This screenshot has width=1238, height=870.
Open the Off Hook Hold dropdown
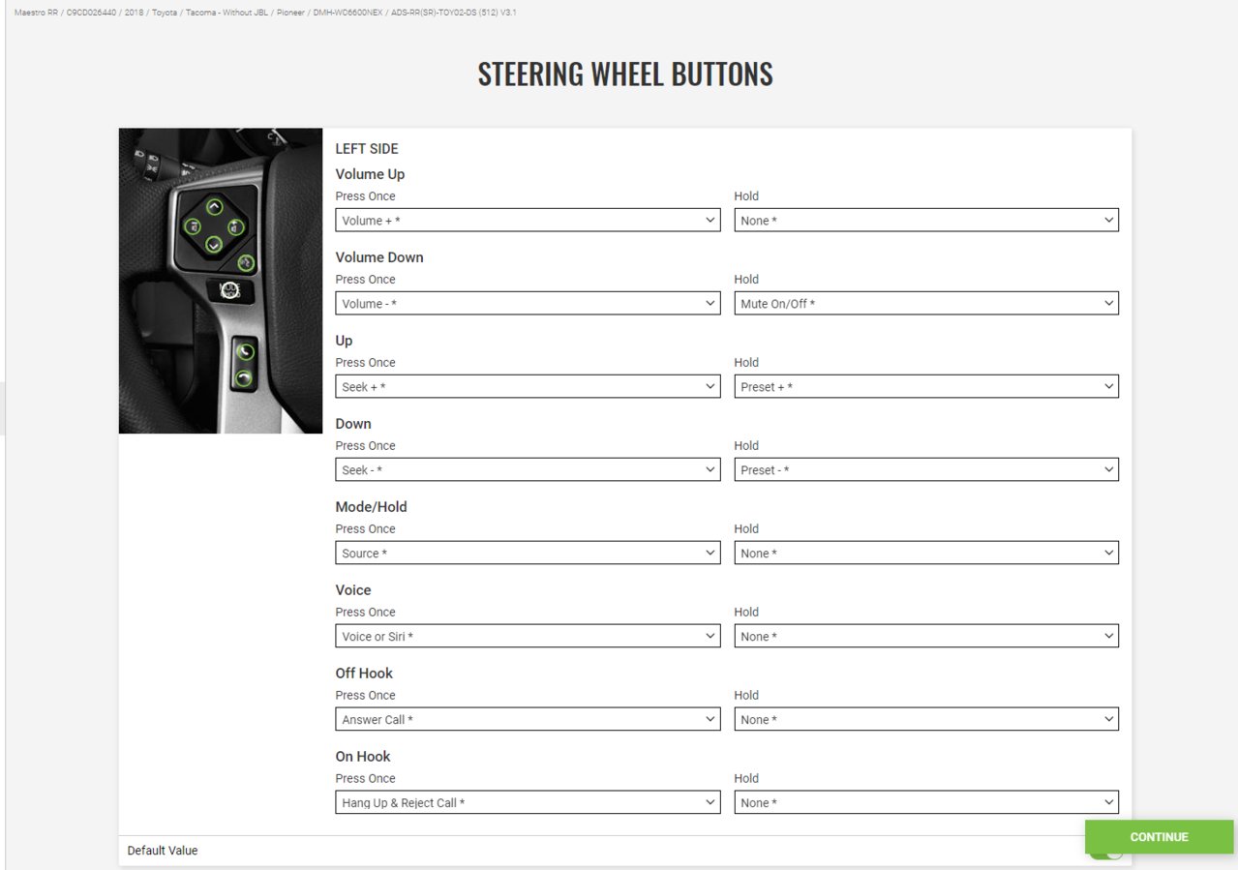(926, 720)
